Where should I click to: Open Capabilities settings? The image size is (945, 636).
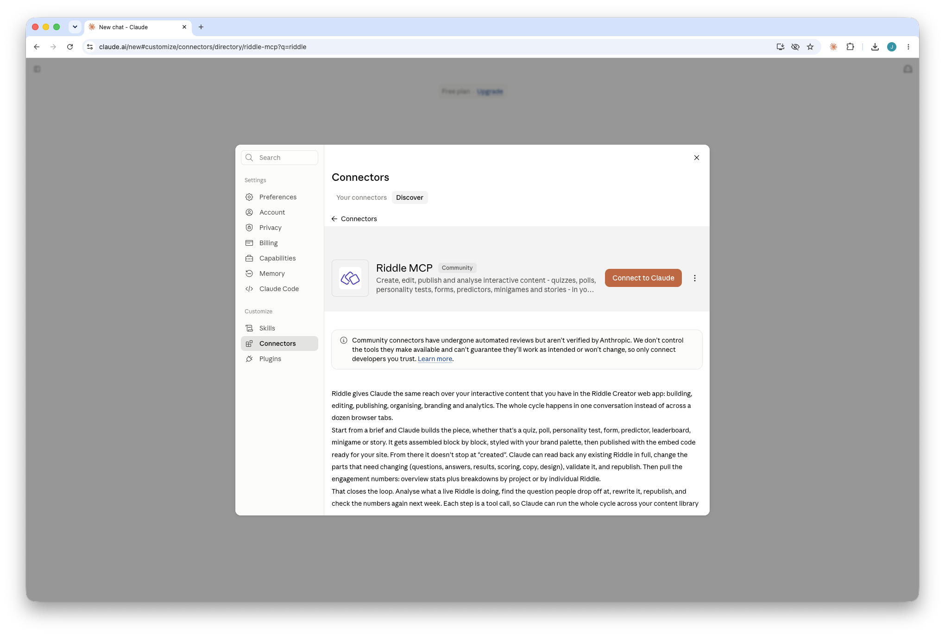pyautogui.click(x=279, y=258)
